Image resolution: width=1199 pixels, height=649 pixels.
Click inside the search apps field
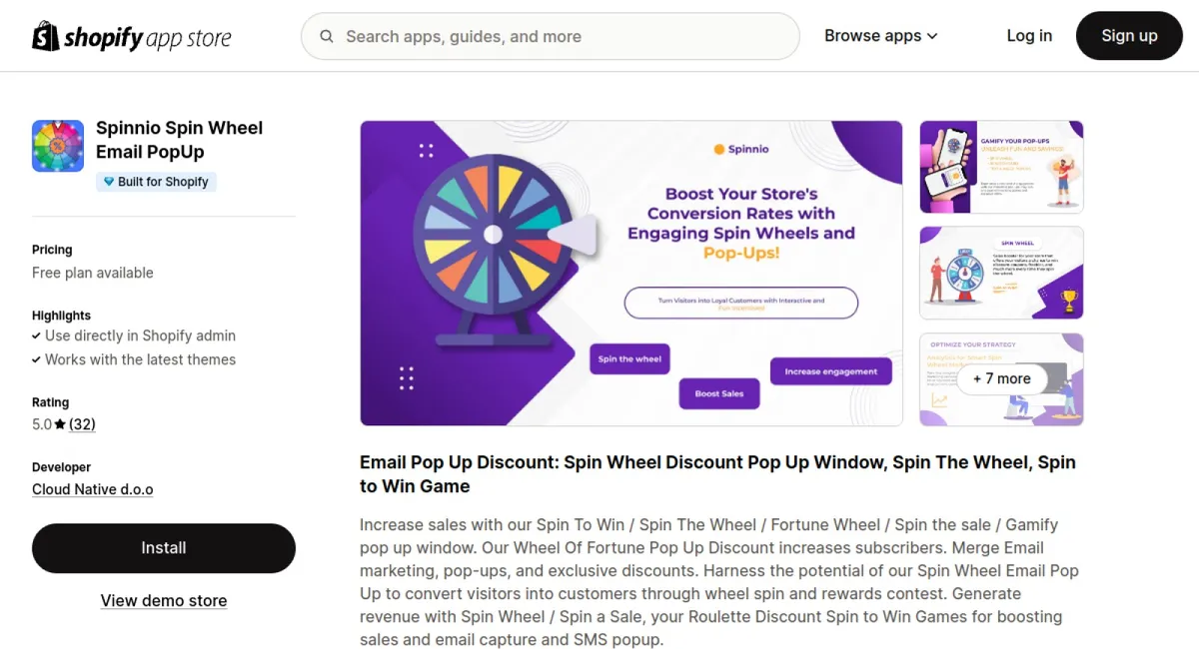click(550, 36)
